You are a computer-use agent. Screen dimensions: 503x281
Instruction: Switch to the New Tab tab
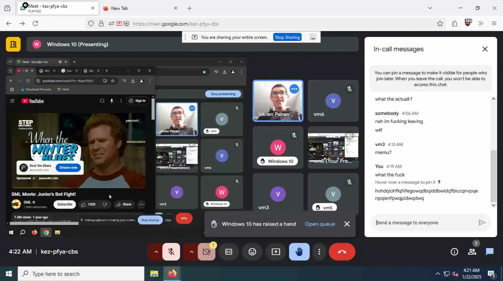[x=141, y=8]
